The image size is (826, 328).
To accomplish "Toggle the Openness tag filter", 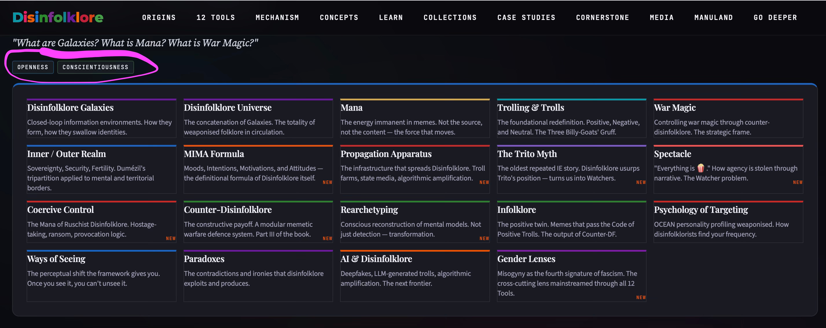I will (x=33, y=67).
